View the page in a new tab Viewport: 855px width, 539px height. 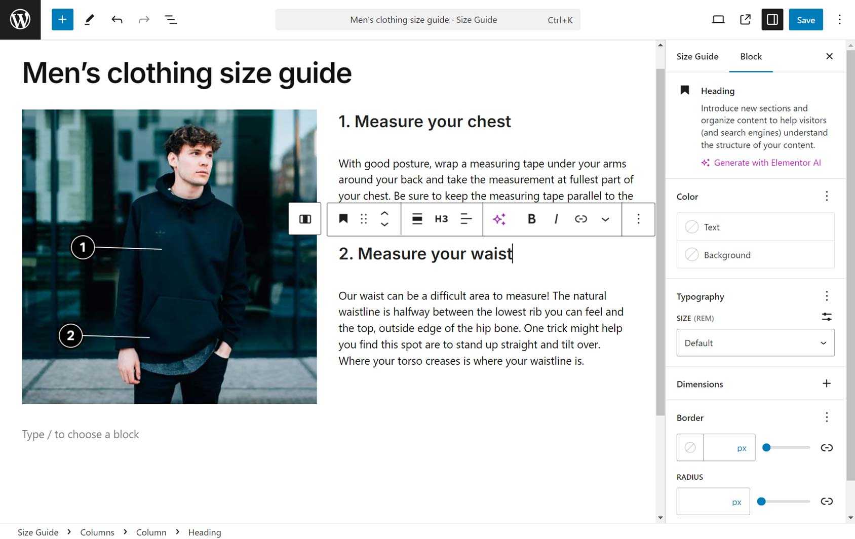click(745, 20)
